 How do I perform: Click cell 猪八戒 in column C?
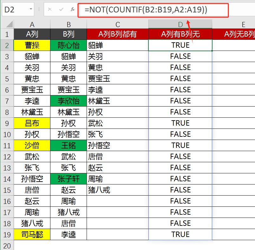118,190
